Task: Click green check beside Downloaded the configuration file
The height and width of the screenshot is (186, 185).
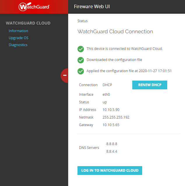Action: click(81, 60)
